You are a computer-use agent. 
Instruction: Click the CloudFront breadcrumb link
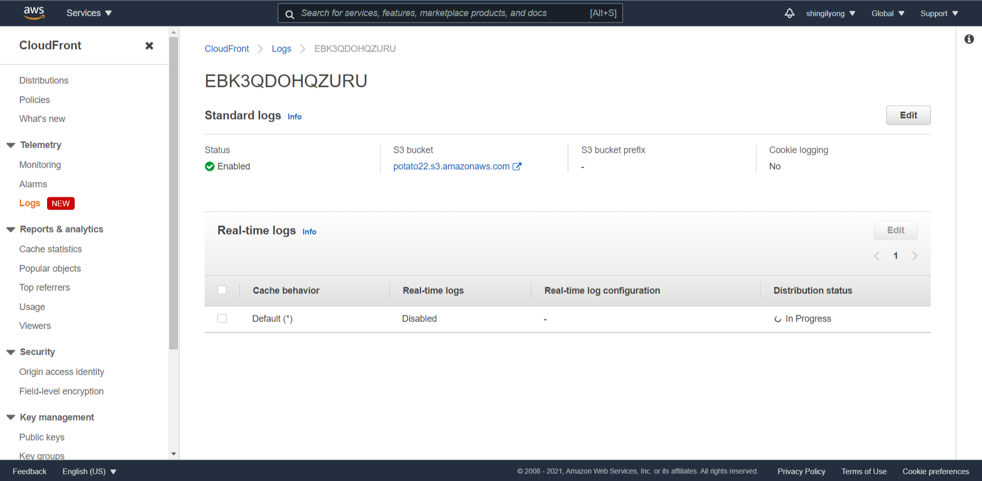click(227, 49)
